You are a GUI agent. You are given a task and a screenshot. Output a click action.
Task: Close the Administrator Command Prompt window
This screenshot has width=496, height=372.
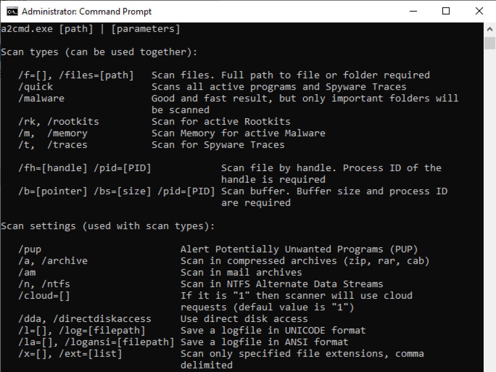(x=479, y=11)
